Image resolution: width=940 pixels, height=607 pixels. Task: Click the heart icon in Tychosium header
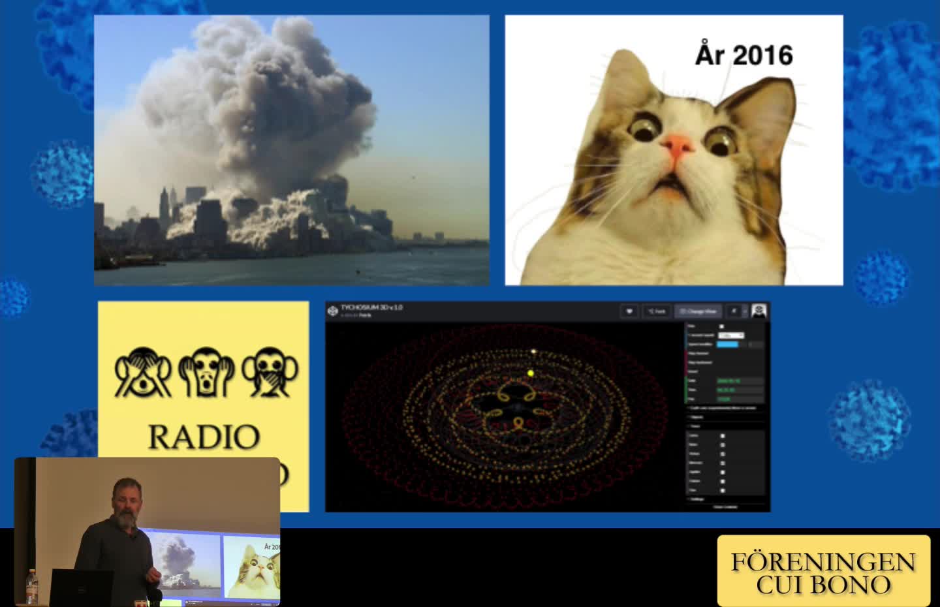point(629,311)
